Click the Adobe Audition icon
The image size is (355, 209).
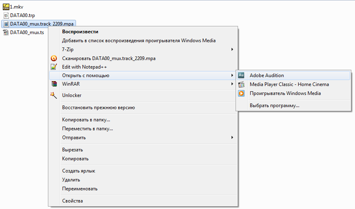click(241, 75)
